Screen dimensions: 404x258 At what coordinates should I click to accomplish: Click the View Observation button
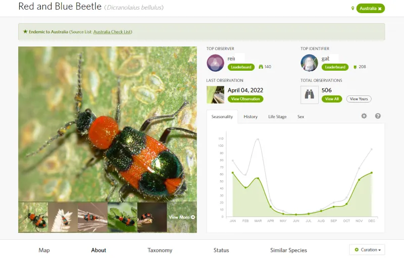pyautogui.click(x=245, y=99)
